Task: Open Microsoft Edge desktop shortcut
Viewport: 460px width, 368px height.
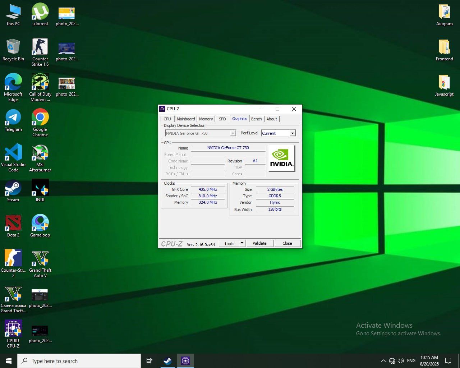Action: click(13, 88)
